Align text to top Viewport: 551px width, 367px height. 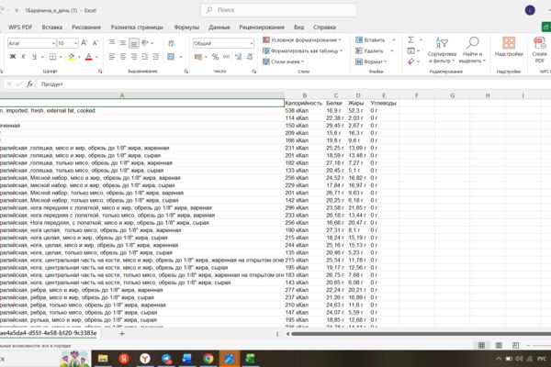coord(112,43)
